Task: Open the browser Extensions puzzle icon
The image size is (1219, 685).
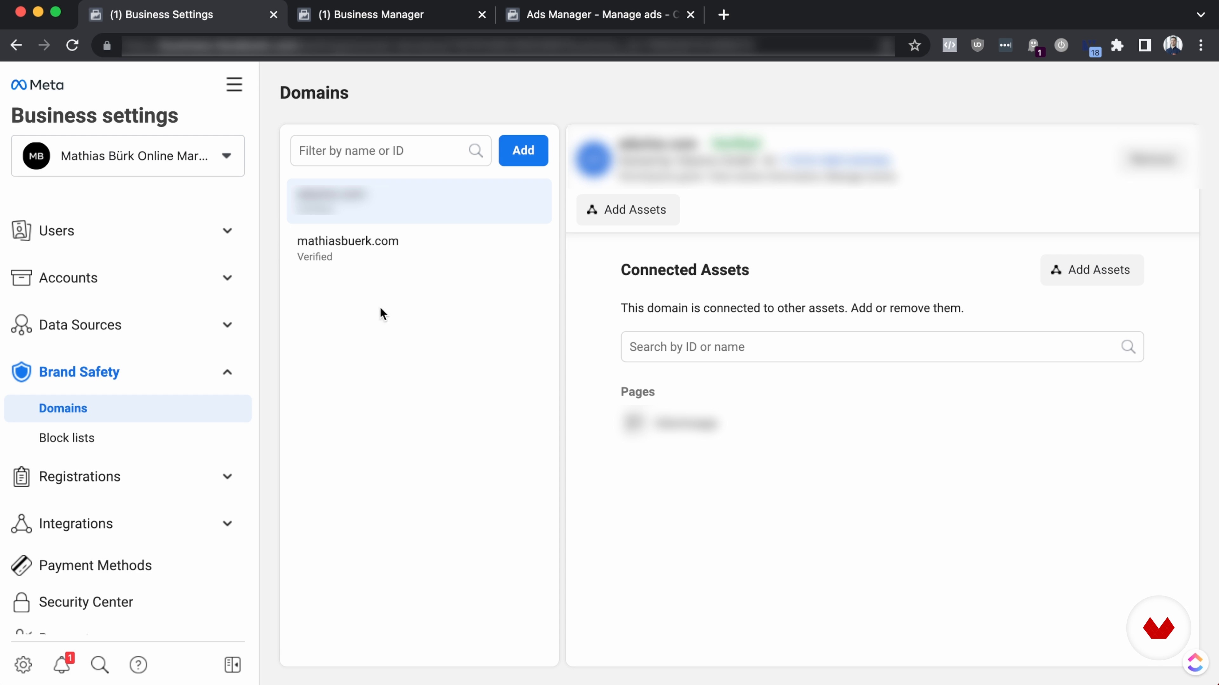Action: click(x=1117, y=45)
